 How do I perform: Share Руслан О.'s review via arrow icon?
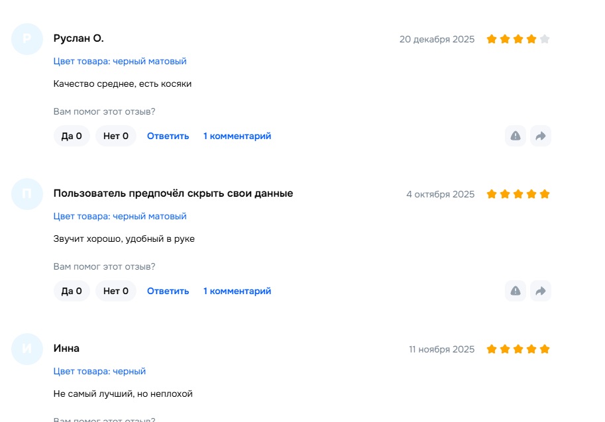pos(540,136)
